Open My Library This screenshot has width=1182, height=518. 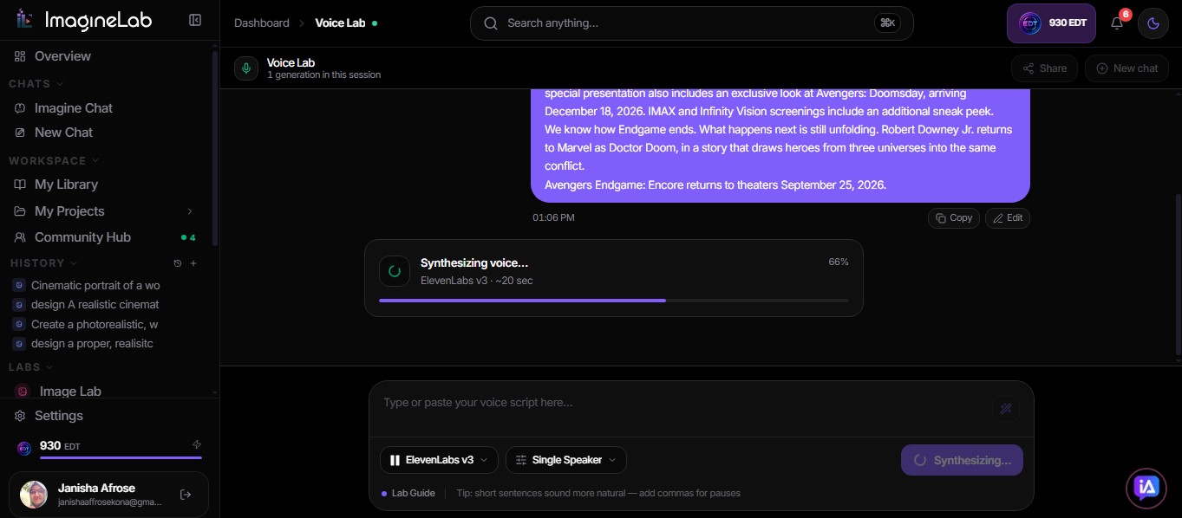pyautogui.click(x=66, y=185)
